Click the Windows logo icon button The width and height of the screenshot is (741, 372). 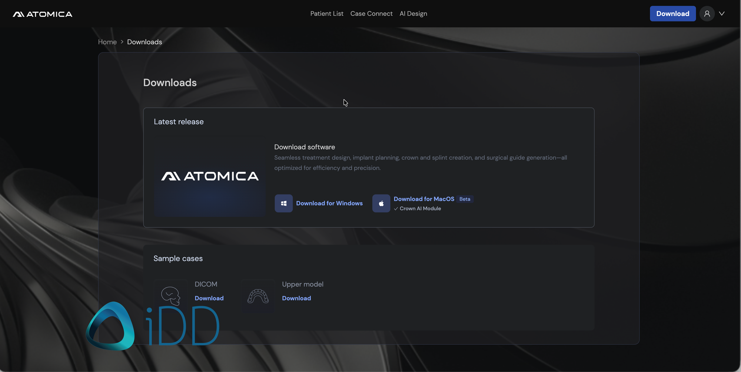click(x=284, y=203)
